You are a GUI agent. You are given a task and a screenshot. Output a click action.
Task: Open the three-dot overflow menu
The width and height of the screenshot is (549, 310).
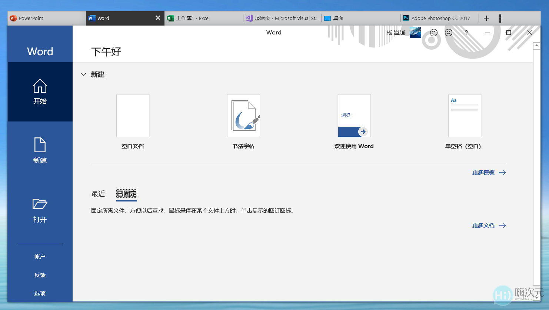point(500,18)
